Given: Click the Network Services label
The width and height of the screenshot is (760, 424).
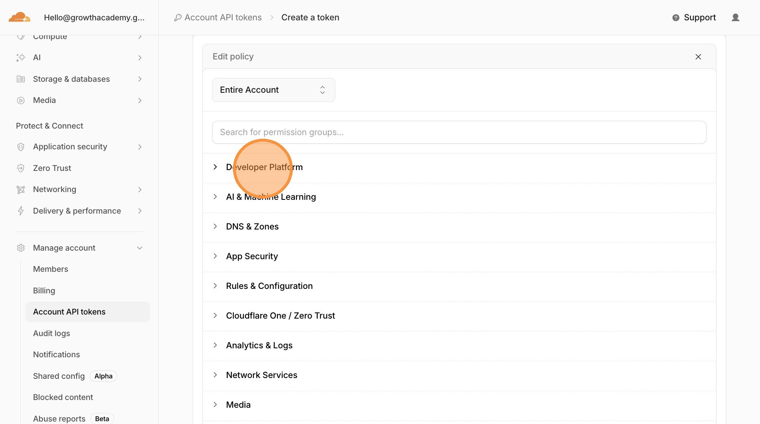Looking at the screenshot, I should coord(261,375).
